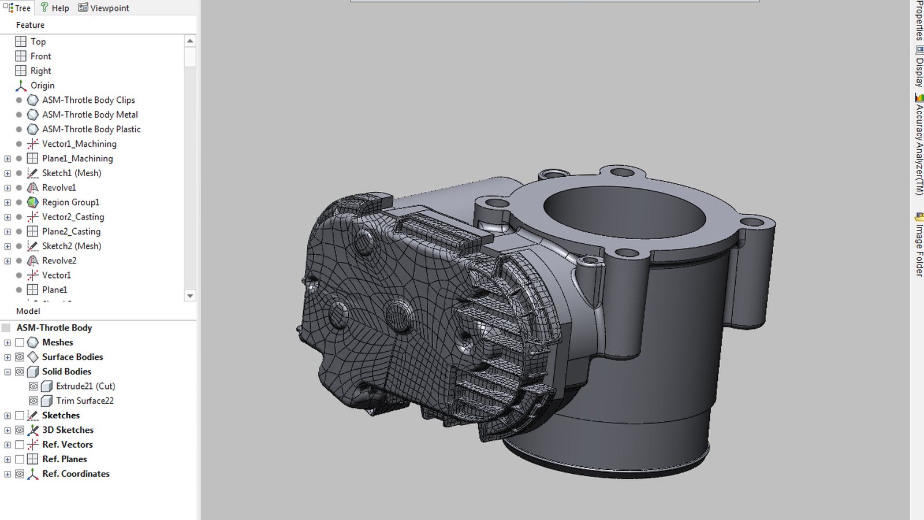Expand the 3D Sketches node
The image size is (924, 520).
pyautogui.click(x=8, y=430)
